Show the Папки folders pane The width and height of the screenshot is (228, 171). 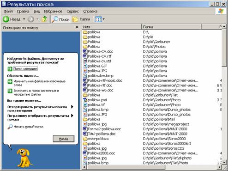click(x=81, y=19)
